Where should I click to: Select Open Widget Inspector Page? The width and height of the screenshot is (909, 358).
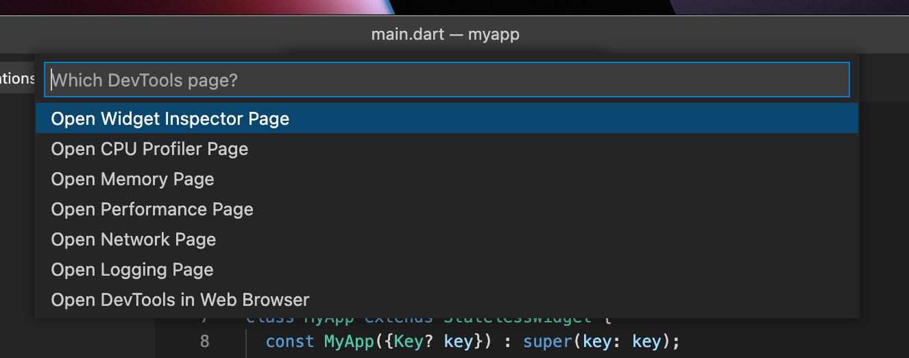coord(447,119)
